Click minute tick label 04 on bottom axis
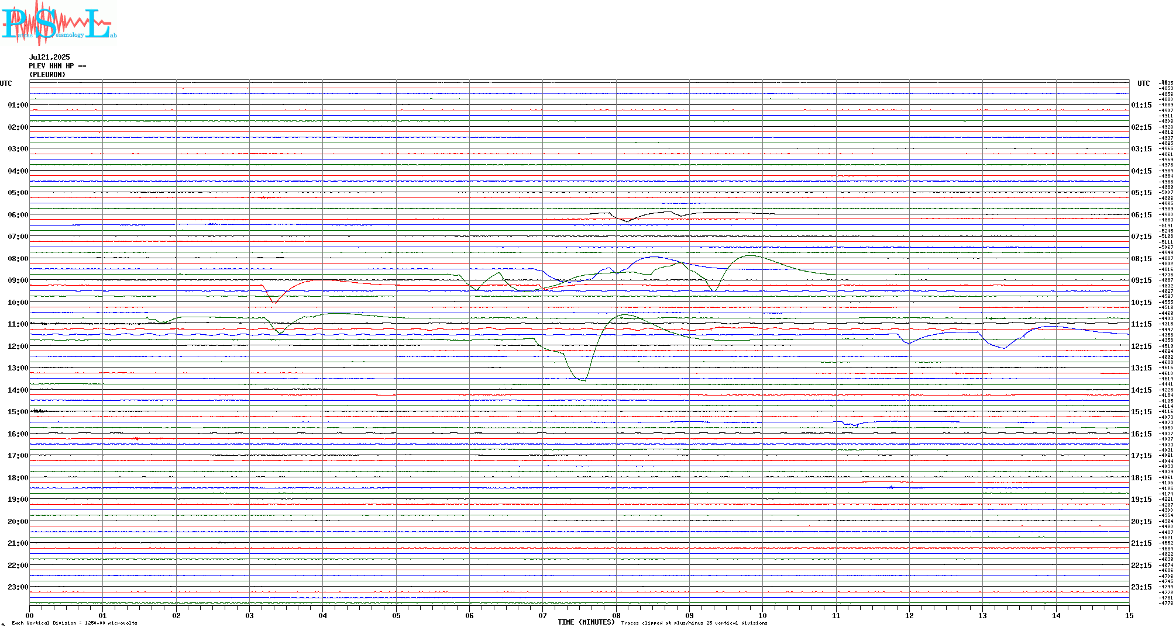Viewport: 1176px width, 631px height. coord(322,615)
